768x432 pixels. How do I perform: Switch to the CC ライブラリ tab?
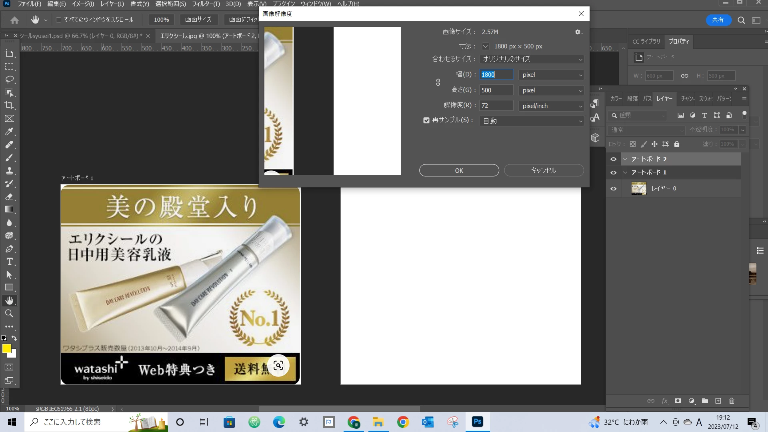(x=646, y=42)
